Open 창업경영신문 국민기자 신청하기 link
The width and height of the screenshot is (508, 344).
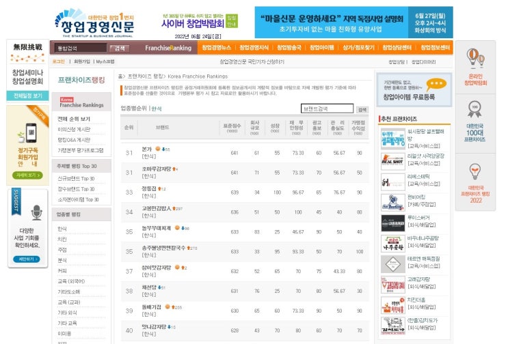click(252, 61)
